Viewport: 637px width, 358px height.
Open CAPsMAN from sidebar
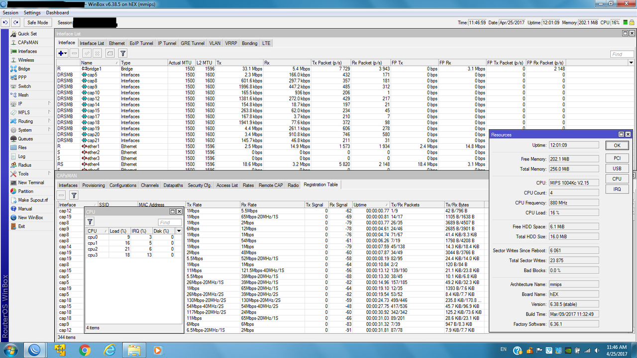click(28, 42)
